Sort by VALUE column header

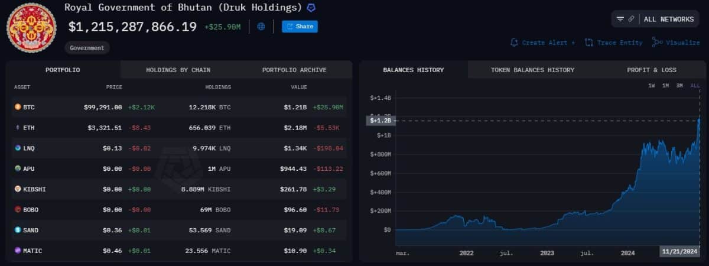click(x=299, y=87)
